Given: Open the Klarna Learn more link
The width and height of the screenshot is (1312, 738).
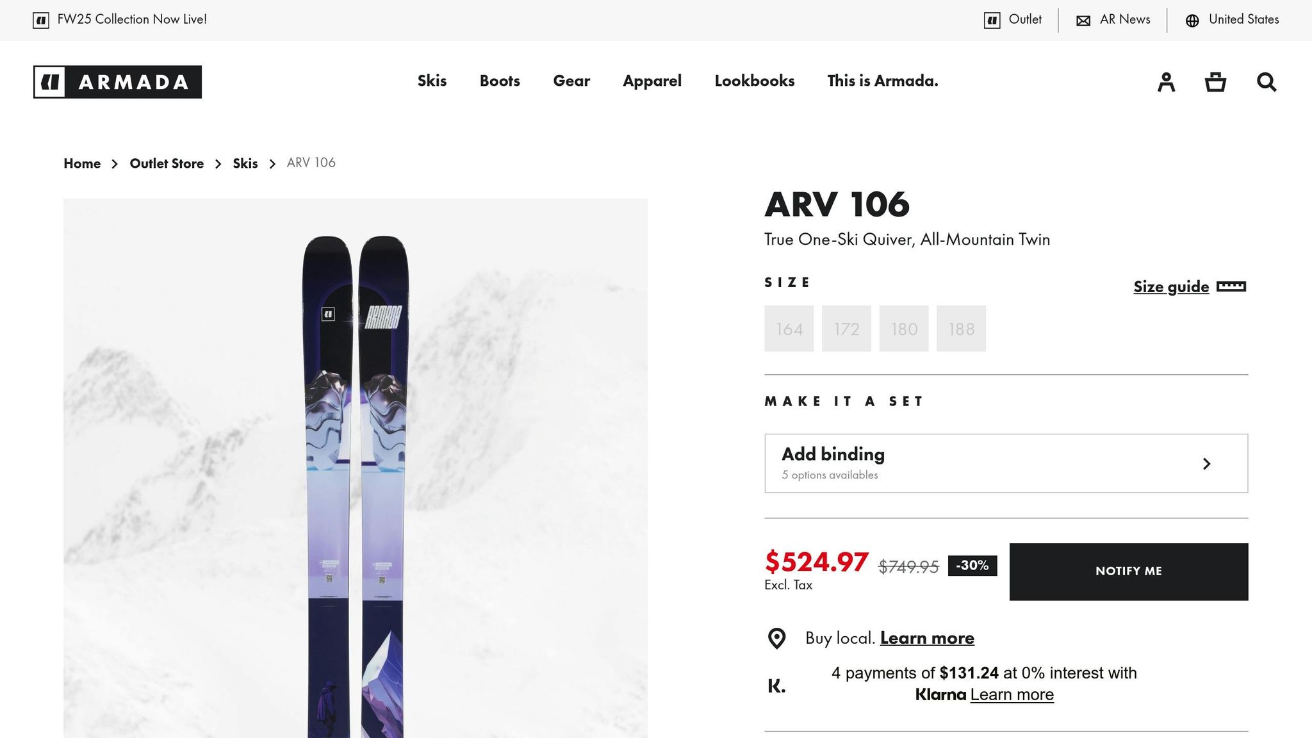Looking at the screenshot, I should coord(1012,694).
